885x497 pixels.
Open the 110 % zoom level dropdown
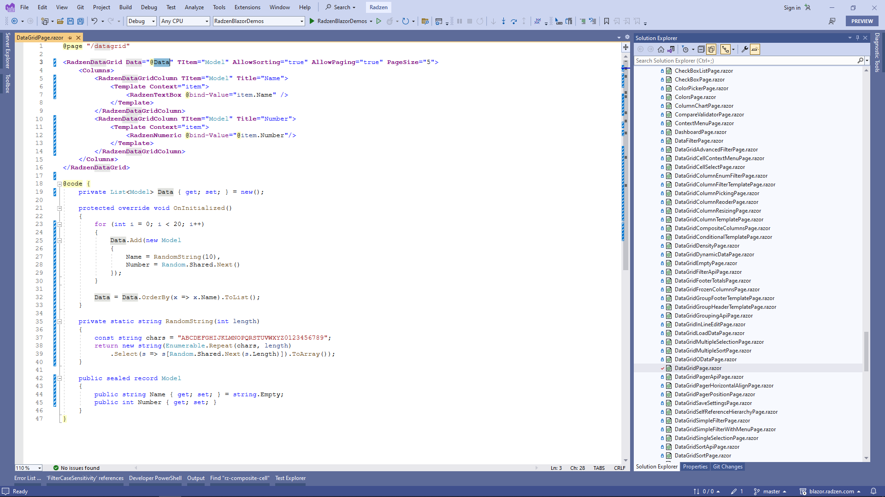[40, 468]
